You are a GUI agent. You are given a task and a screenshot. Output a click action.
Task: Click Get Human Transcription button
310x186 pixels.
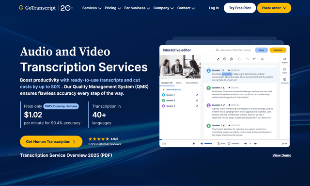click(x=51, y=142)
